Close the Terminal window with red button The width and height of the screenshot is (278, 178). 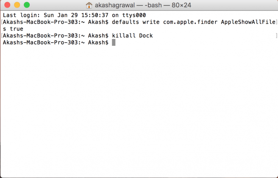[7, 5]
